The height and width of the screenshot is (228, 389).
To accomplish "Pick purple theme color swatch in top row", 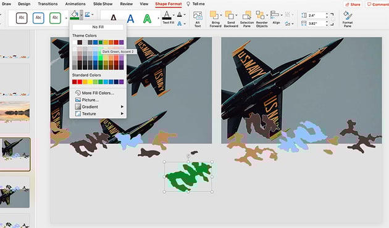I will (121, 43).
